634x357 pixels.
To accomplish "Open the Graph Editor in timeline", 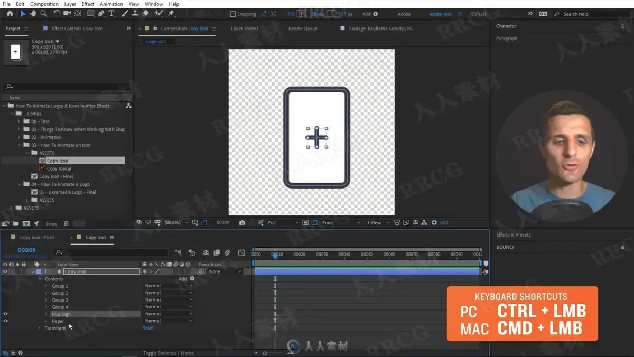I will tap(241, 252).
